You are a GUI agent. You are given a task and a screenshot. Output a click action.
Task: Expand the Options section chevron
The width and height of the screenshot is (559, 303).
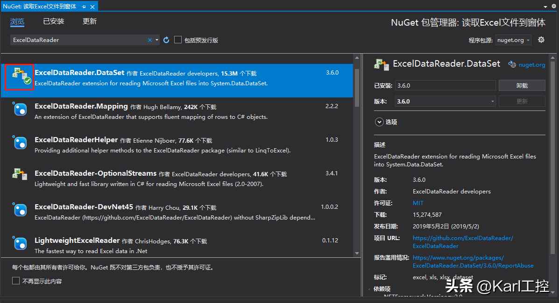(x=379, y=122)
